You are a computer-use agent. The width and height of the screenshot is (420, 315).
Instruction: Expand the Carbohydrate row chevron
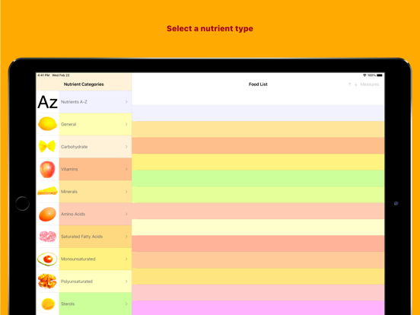[126, 147]
